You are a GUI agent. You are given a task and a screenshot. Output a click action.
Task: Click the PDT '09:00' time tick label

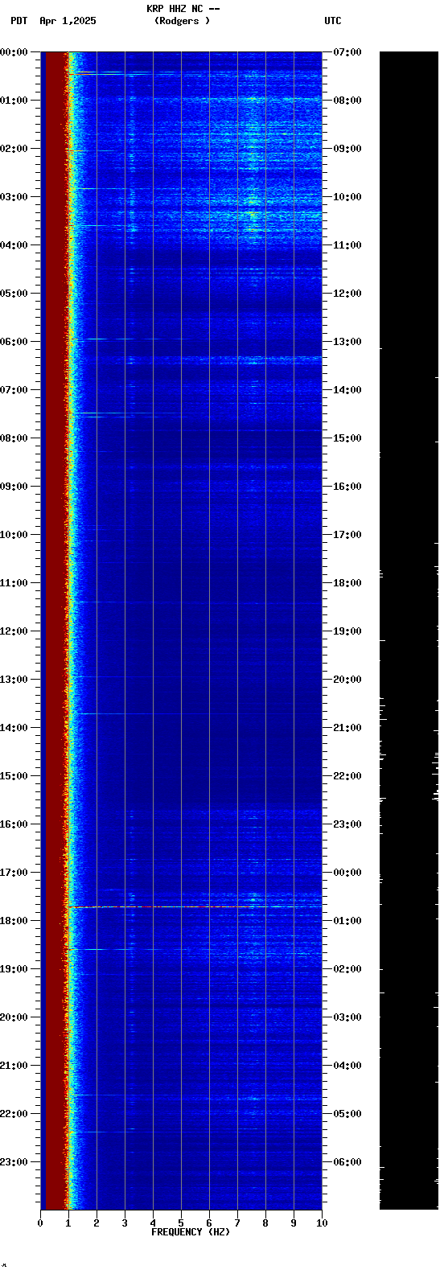tap(14, 487)
